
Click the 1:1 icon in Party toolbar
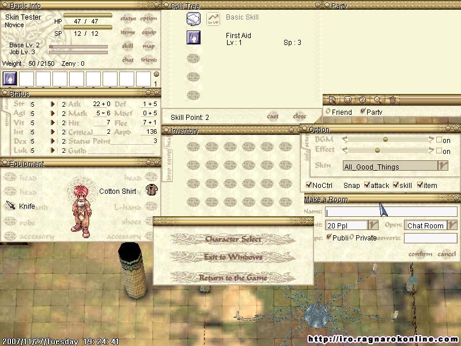(x=347, y=100)
